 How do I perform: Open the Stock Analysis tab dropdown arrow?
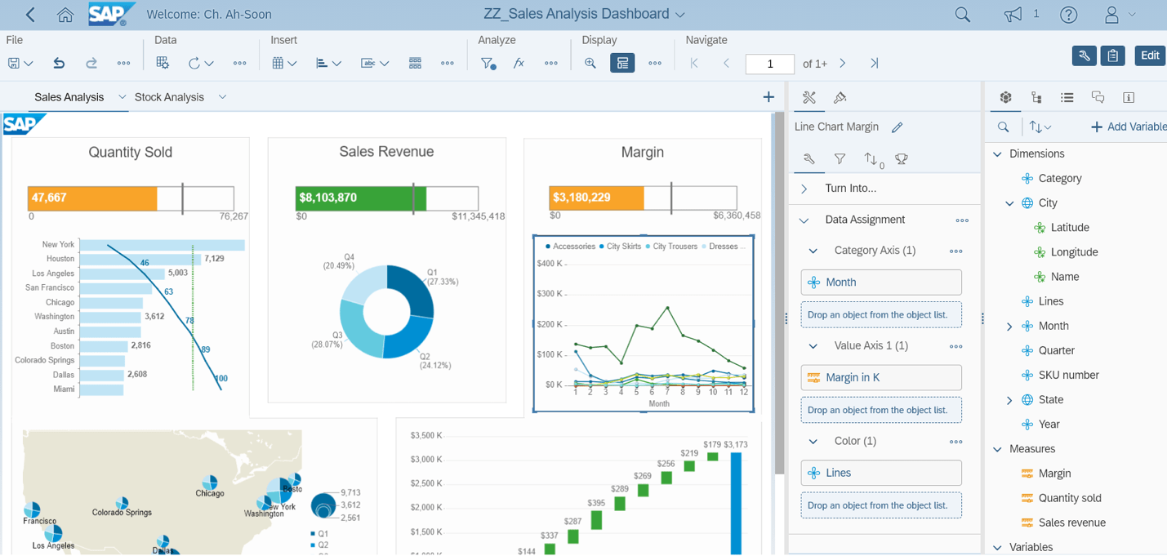coord(222,96)
